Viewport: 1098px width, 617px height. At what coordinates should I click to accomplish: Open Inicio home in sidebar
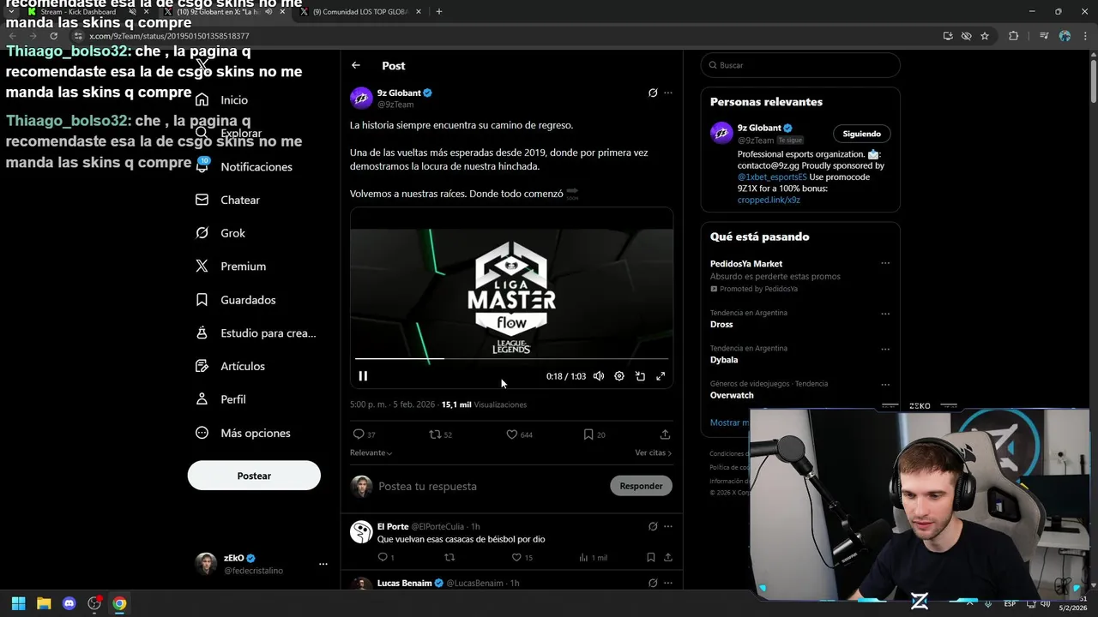(222, 100)
